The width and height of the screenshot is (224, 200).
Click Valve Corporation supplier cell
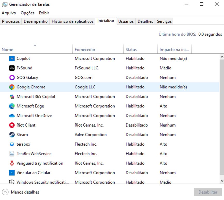pyautogui.click(x=91, y=135)
